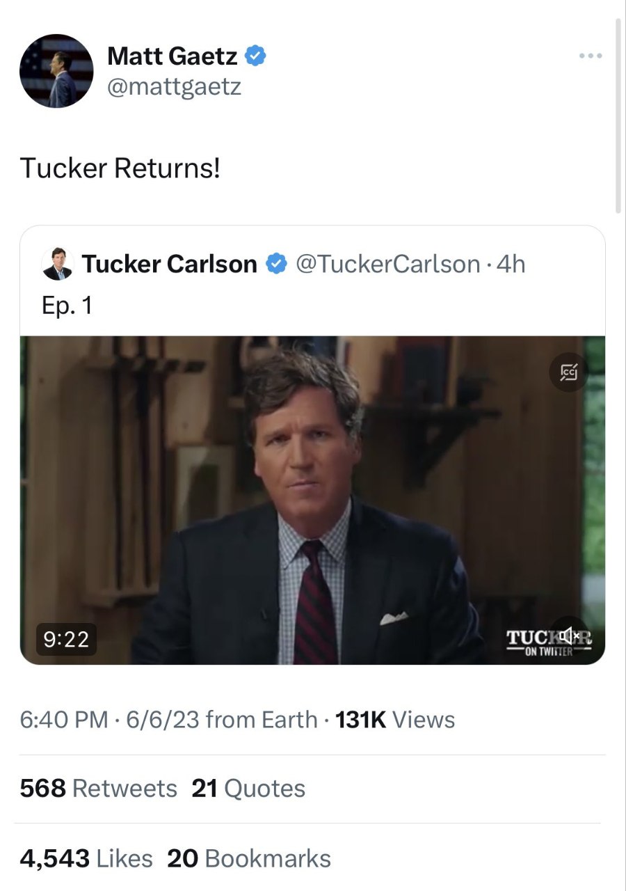View the 568 Retweets list
Screen dimensions: 626x891
[x=98, y=788]
